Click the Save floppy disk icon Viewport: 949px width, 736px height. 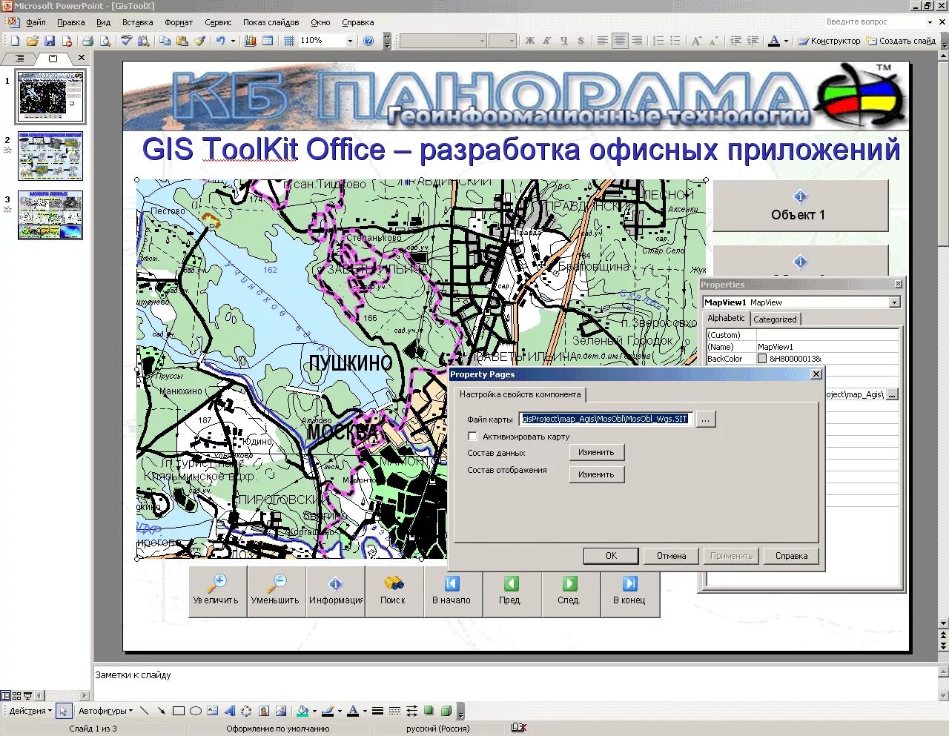click(x=50, y=41)
